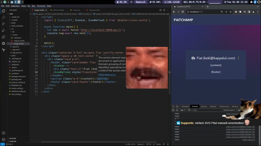Image resolution: width=261 pixels, height=146 pixels.
Task: Switch to DevTools Network tab
Action: click(x=213, y=106)
